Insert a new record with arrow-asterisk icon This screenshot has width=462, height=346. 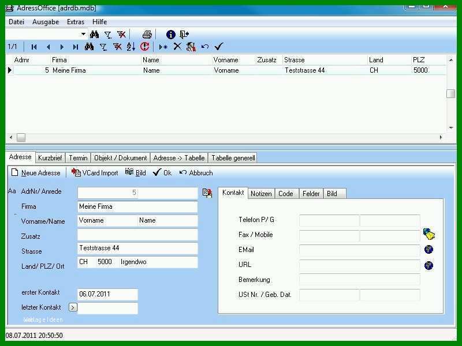pos(163,47)
